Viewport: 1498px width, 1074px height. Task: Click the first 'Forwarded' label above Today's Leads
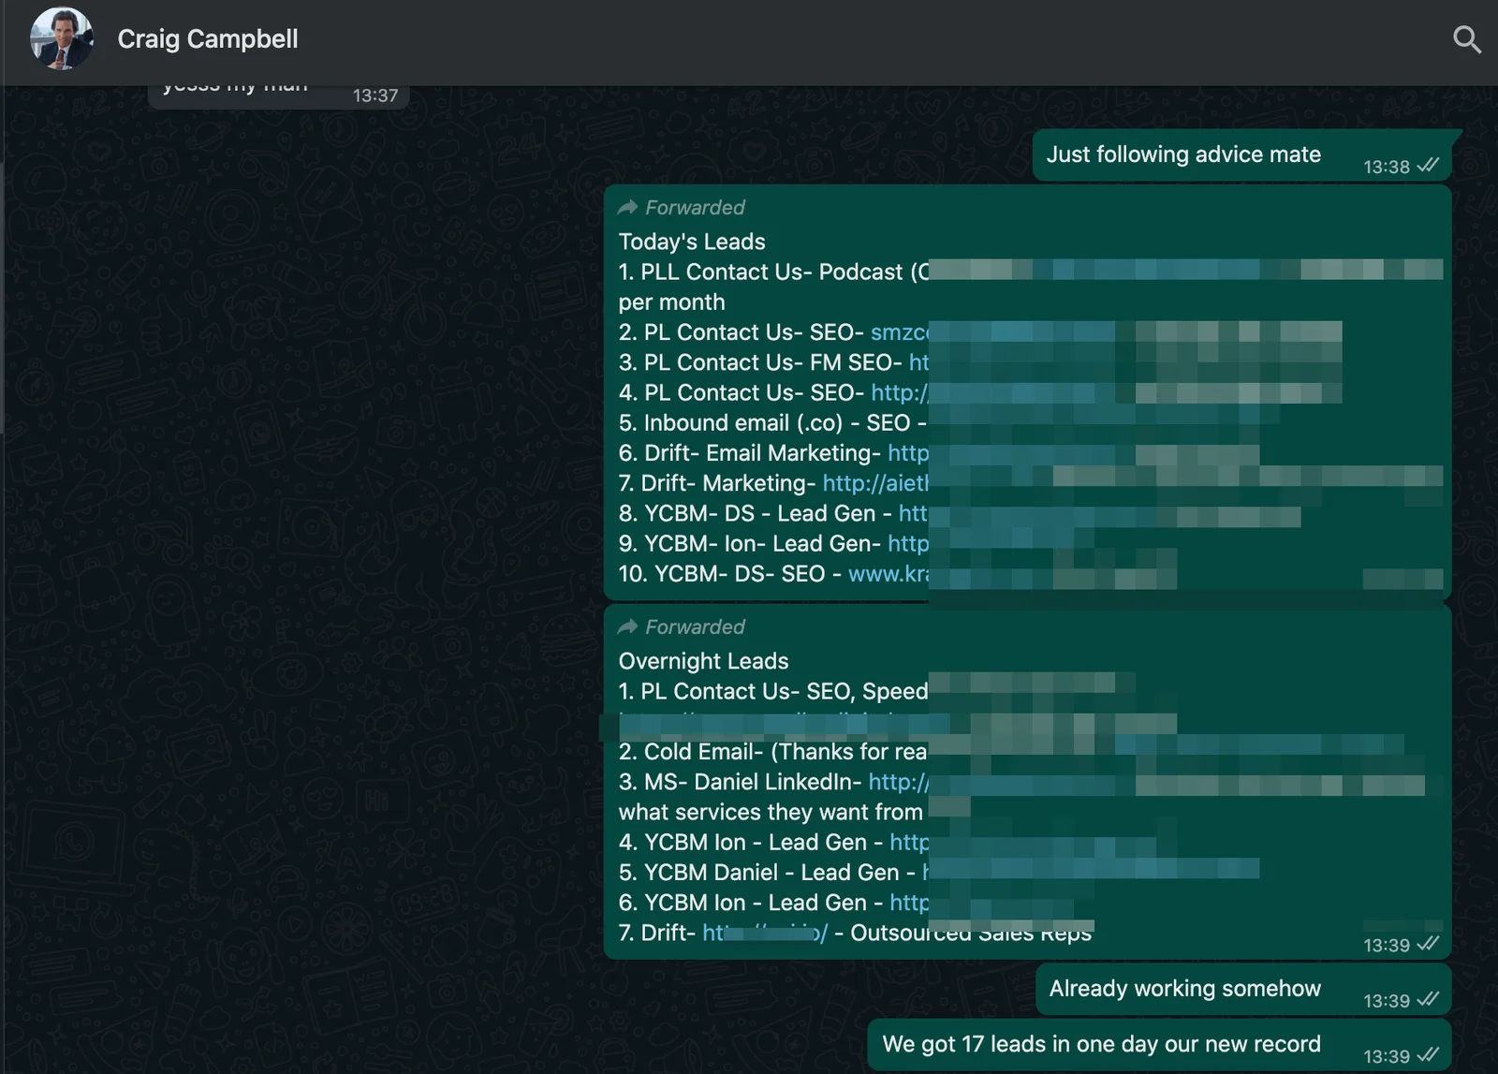click(695, 207)
